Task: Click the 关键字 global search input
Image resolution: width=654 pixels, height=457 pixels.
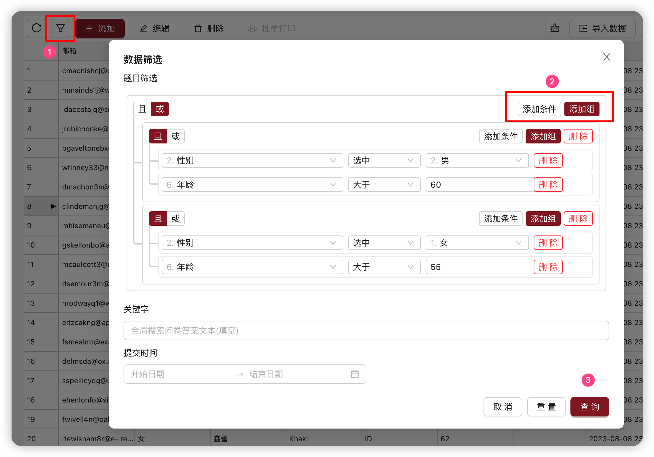Action: 366,330
